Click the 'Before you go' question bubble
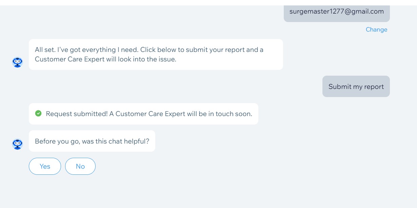Screen dimensions: 417x208 click(92, 141)
